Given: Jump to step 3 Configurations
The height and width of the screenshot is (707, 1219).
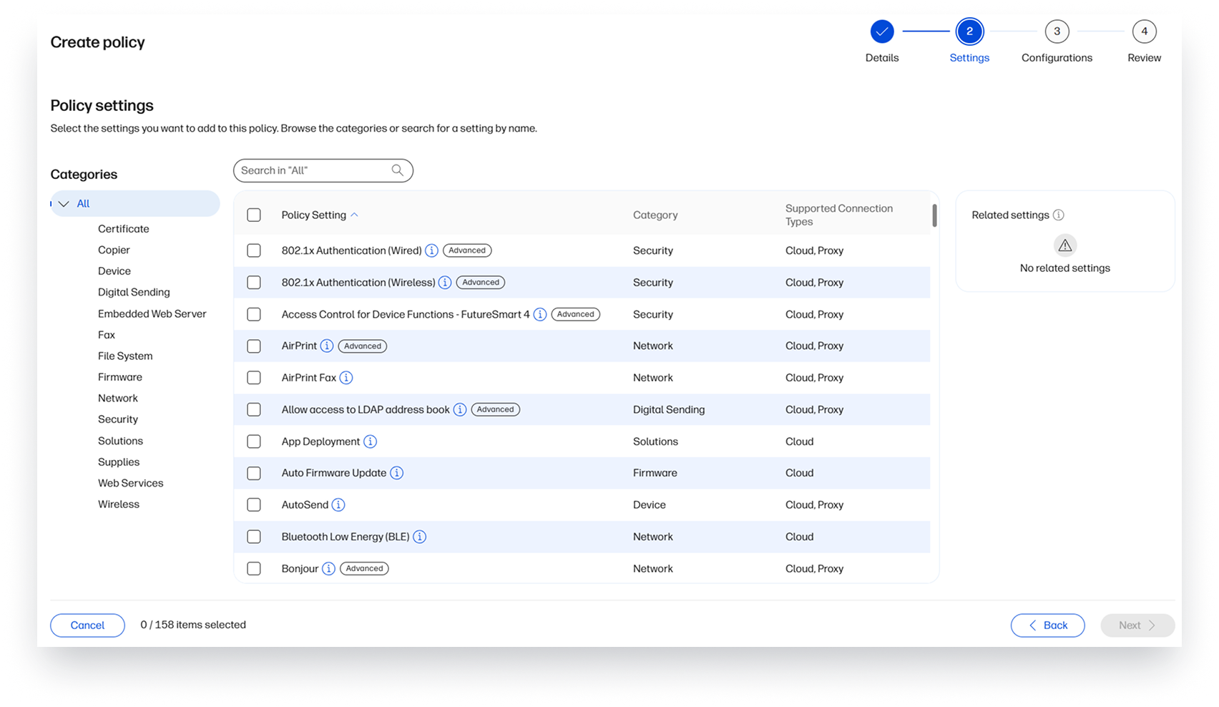Looking at the screenshot, I should [x=1057, y=31].
